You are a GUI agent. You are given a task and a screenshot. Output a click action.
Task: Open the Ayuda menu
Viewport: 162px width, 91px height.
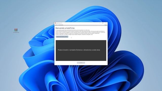[106, 25]
